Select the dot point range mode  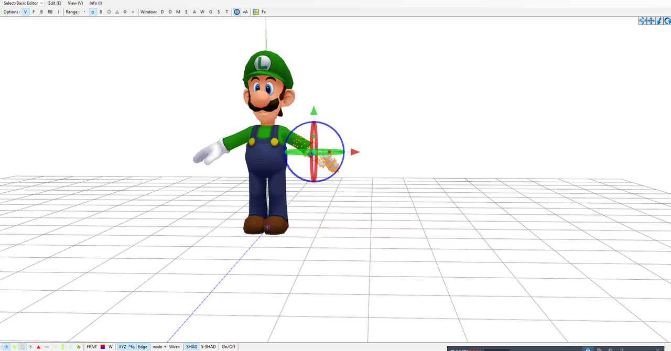point(84,12)
